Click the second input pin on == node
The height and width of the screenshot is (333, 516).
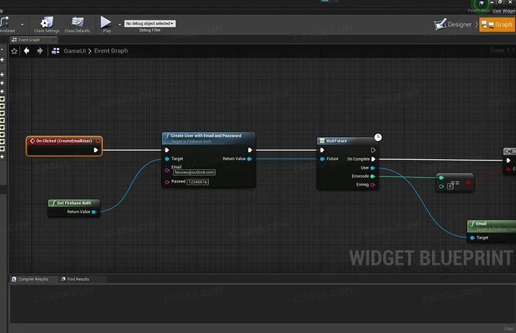coord(441,186)
